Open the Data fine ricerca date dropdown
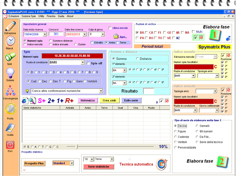 click(x=85, y=34)
